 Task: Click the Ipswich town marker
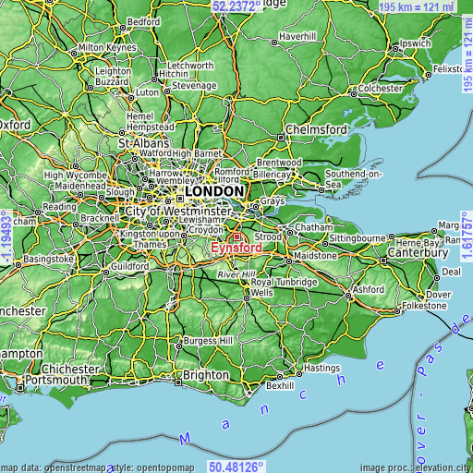coord(395,49)
